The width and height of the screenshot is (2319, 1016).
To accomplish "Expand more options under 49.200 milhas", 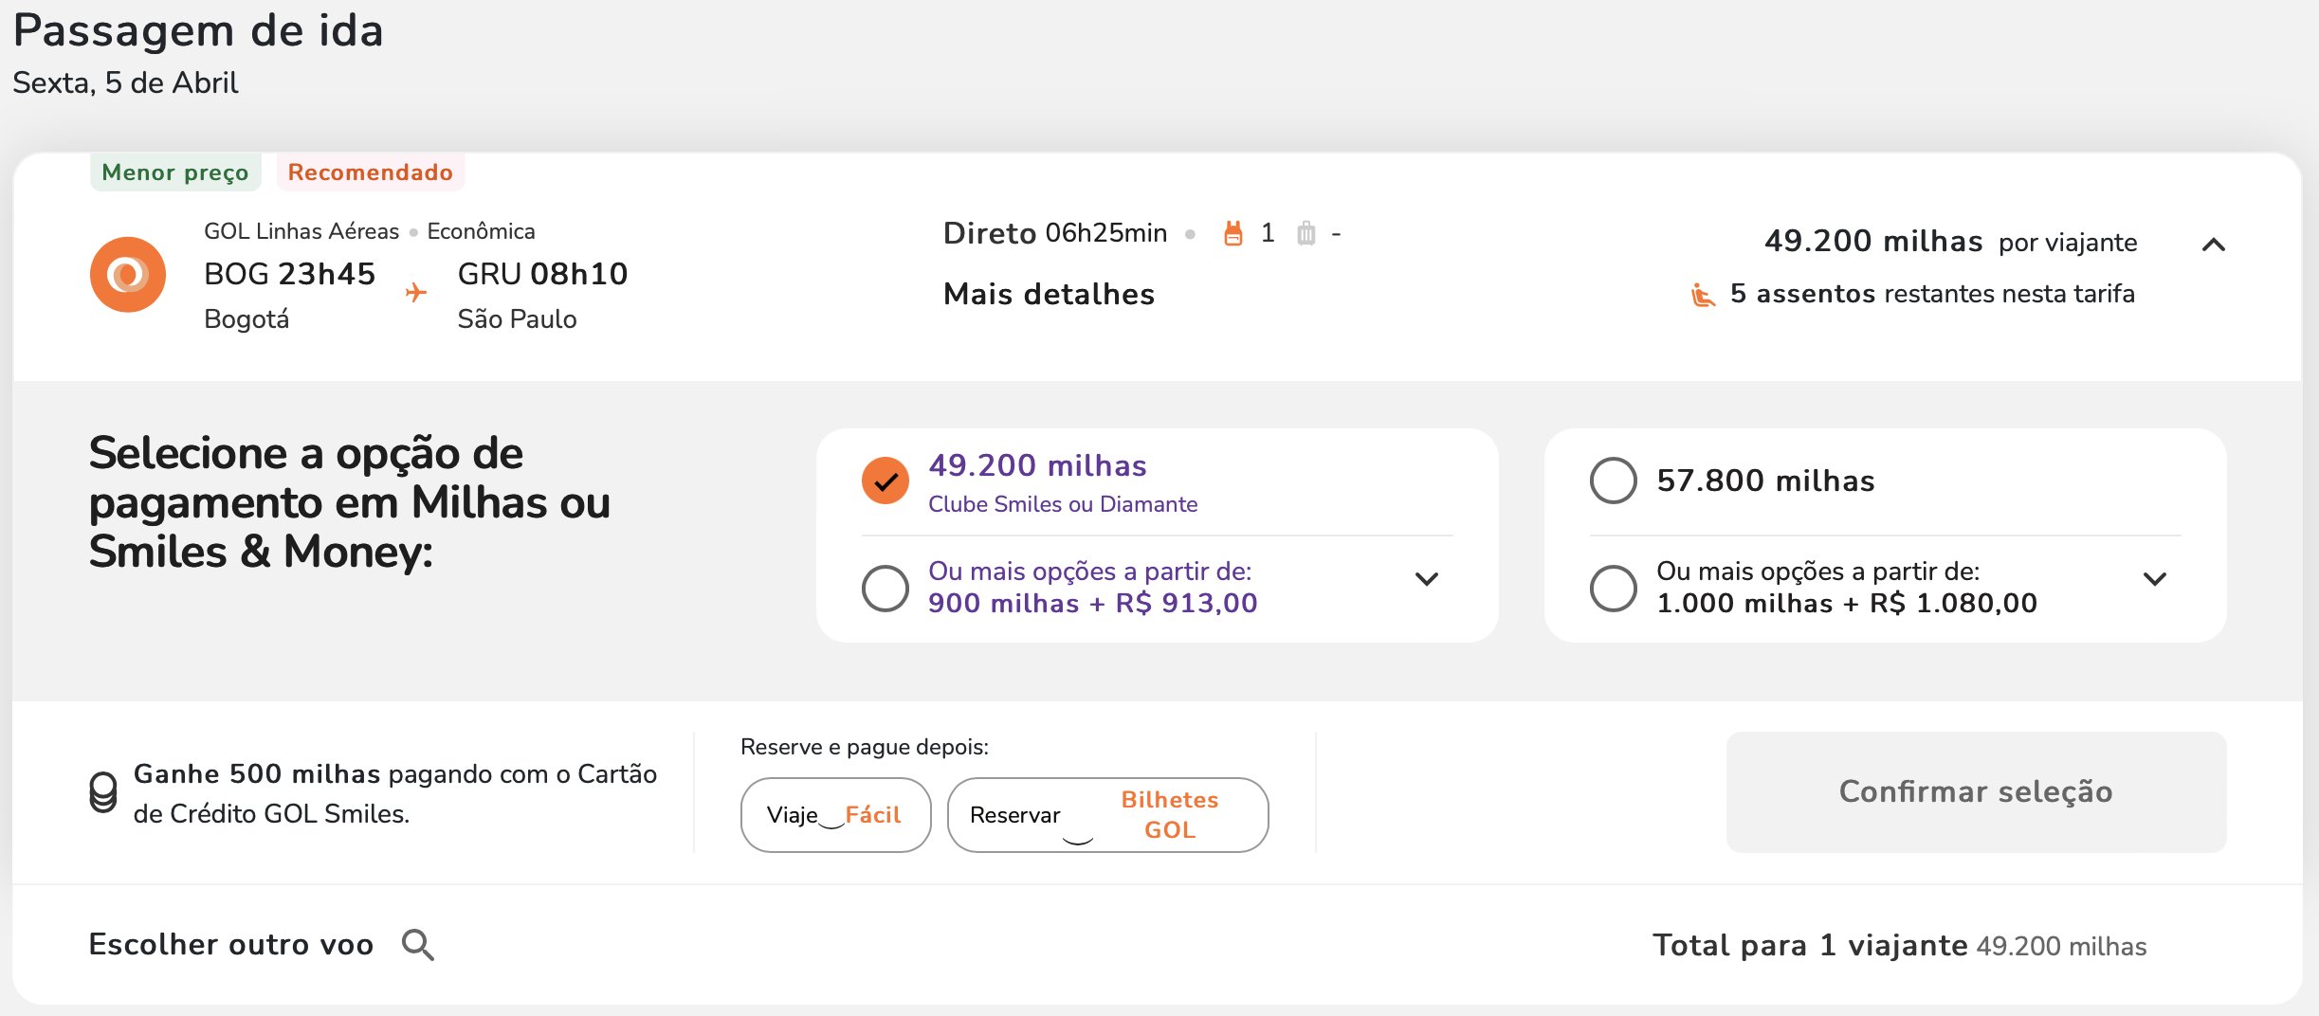I will tap(1427, 579).
